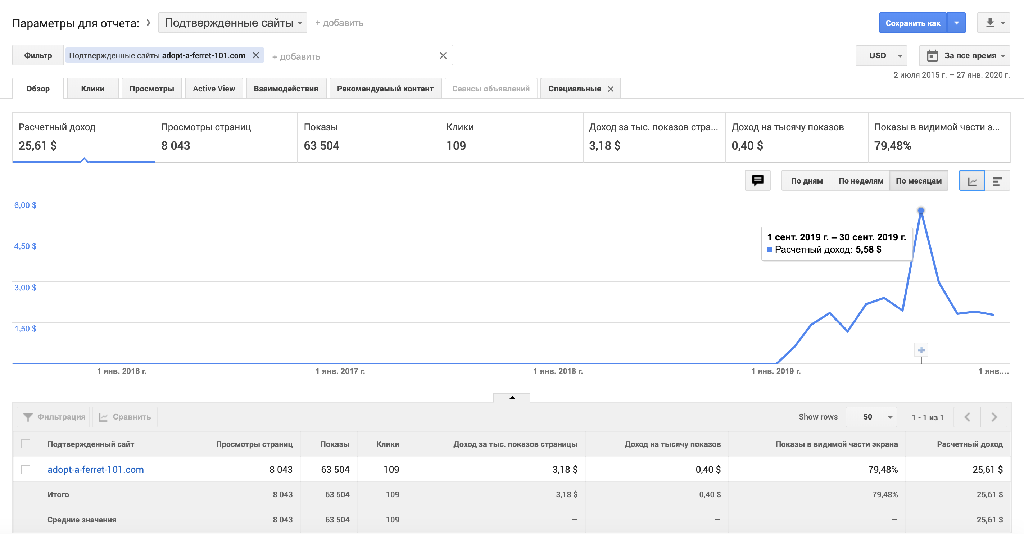
Task: Open the За все время date range picker
Action: (964, 56)
